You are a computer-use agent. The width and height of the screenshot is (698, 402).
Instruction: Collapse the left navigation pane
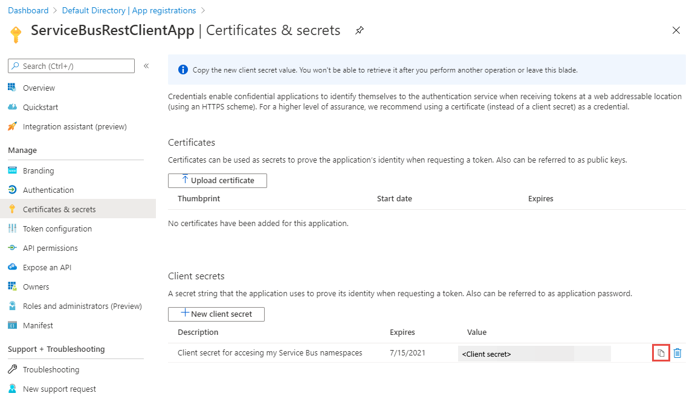pos(146,67)
